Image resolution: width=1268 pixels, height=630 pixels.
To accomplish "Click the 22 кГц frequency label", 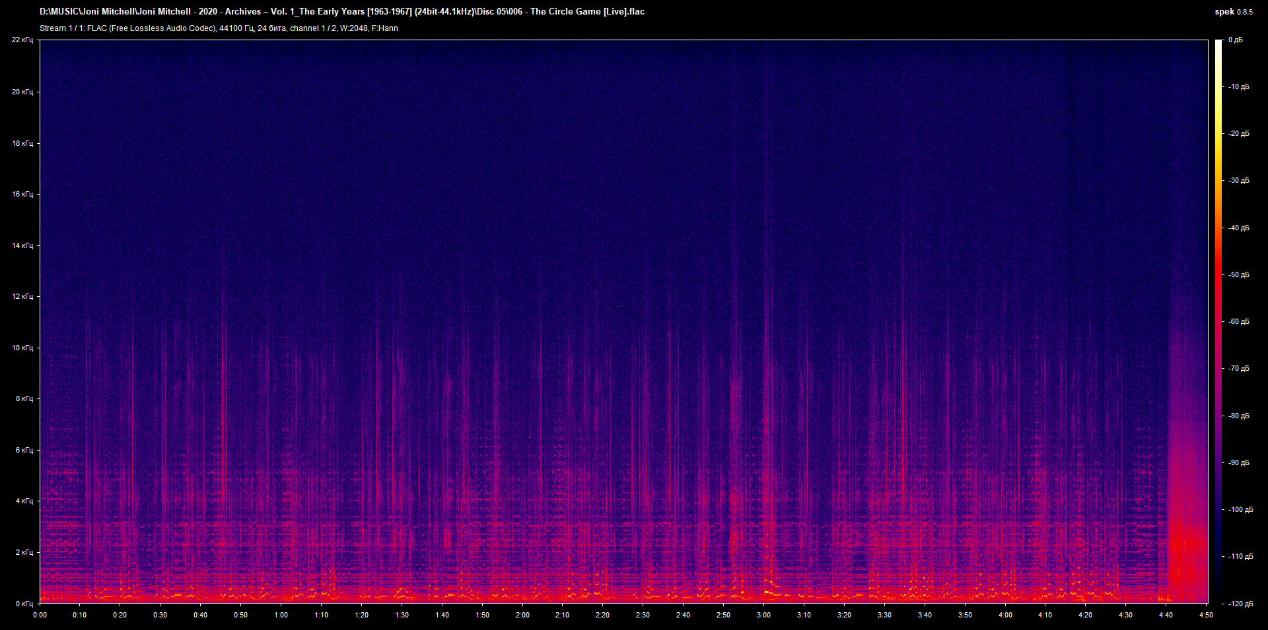I will click(22, 40).
